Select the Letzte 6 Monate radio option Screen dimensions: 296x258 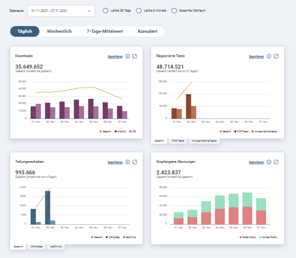(139, 11)
